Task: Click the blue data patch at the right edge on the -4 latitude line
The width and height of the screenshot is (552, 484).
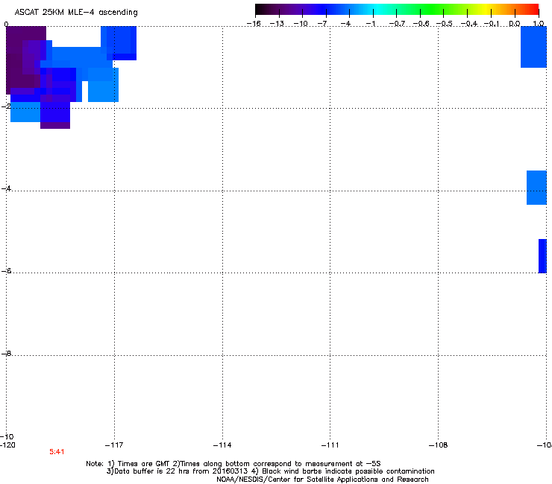Action: tap(536, 188)
